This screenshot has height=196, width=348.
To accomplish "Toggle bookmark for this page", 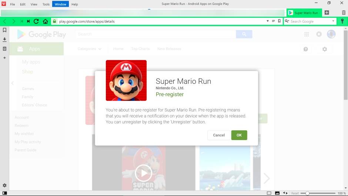I will [279, 21].
